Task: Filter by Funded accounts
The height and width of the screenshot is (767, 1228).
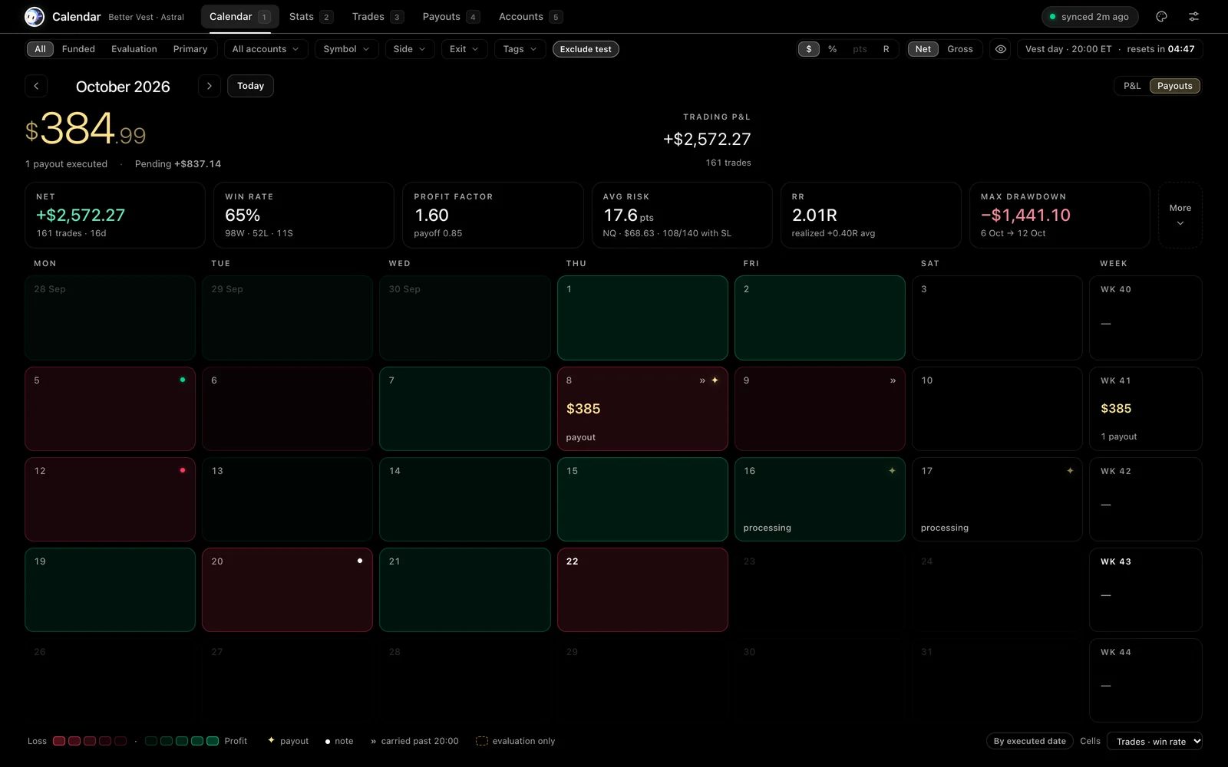Action: pyautogui.click(x=78, y=49)
